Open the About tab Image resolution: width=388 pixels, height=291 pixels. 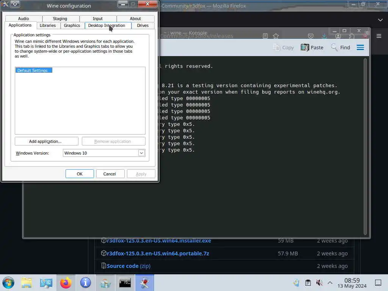point(135,19)
